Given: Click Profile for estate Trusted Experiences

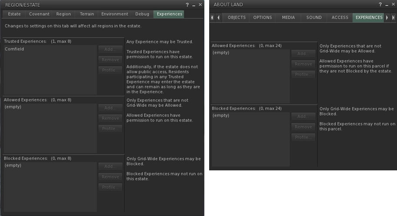Looking at the screenshot, I should click(x=110, y=70).
